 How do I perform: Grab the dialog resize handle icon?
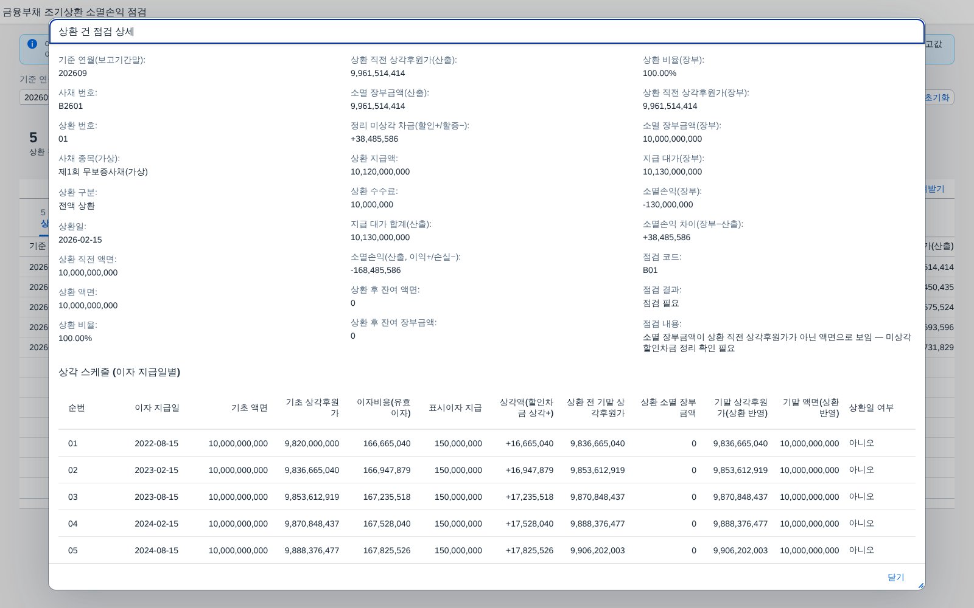click(x=920, y=586)
